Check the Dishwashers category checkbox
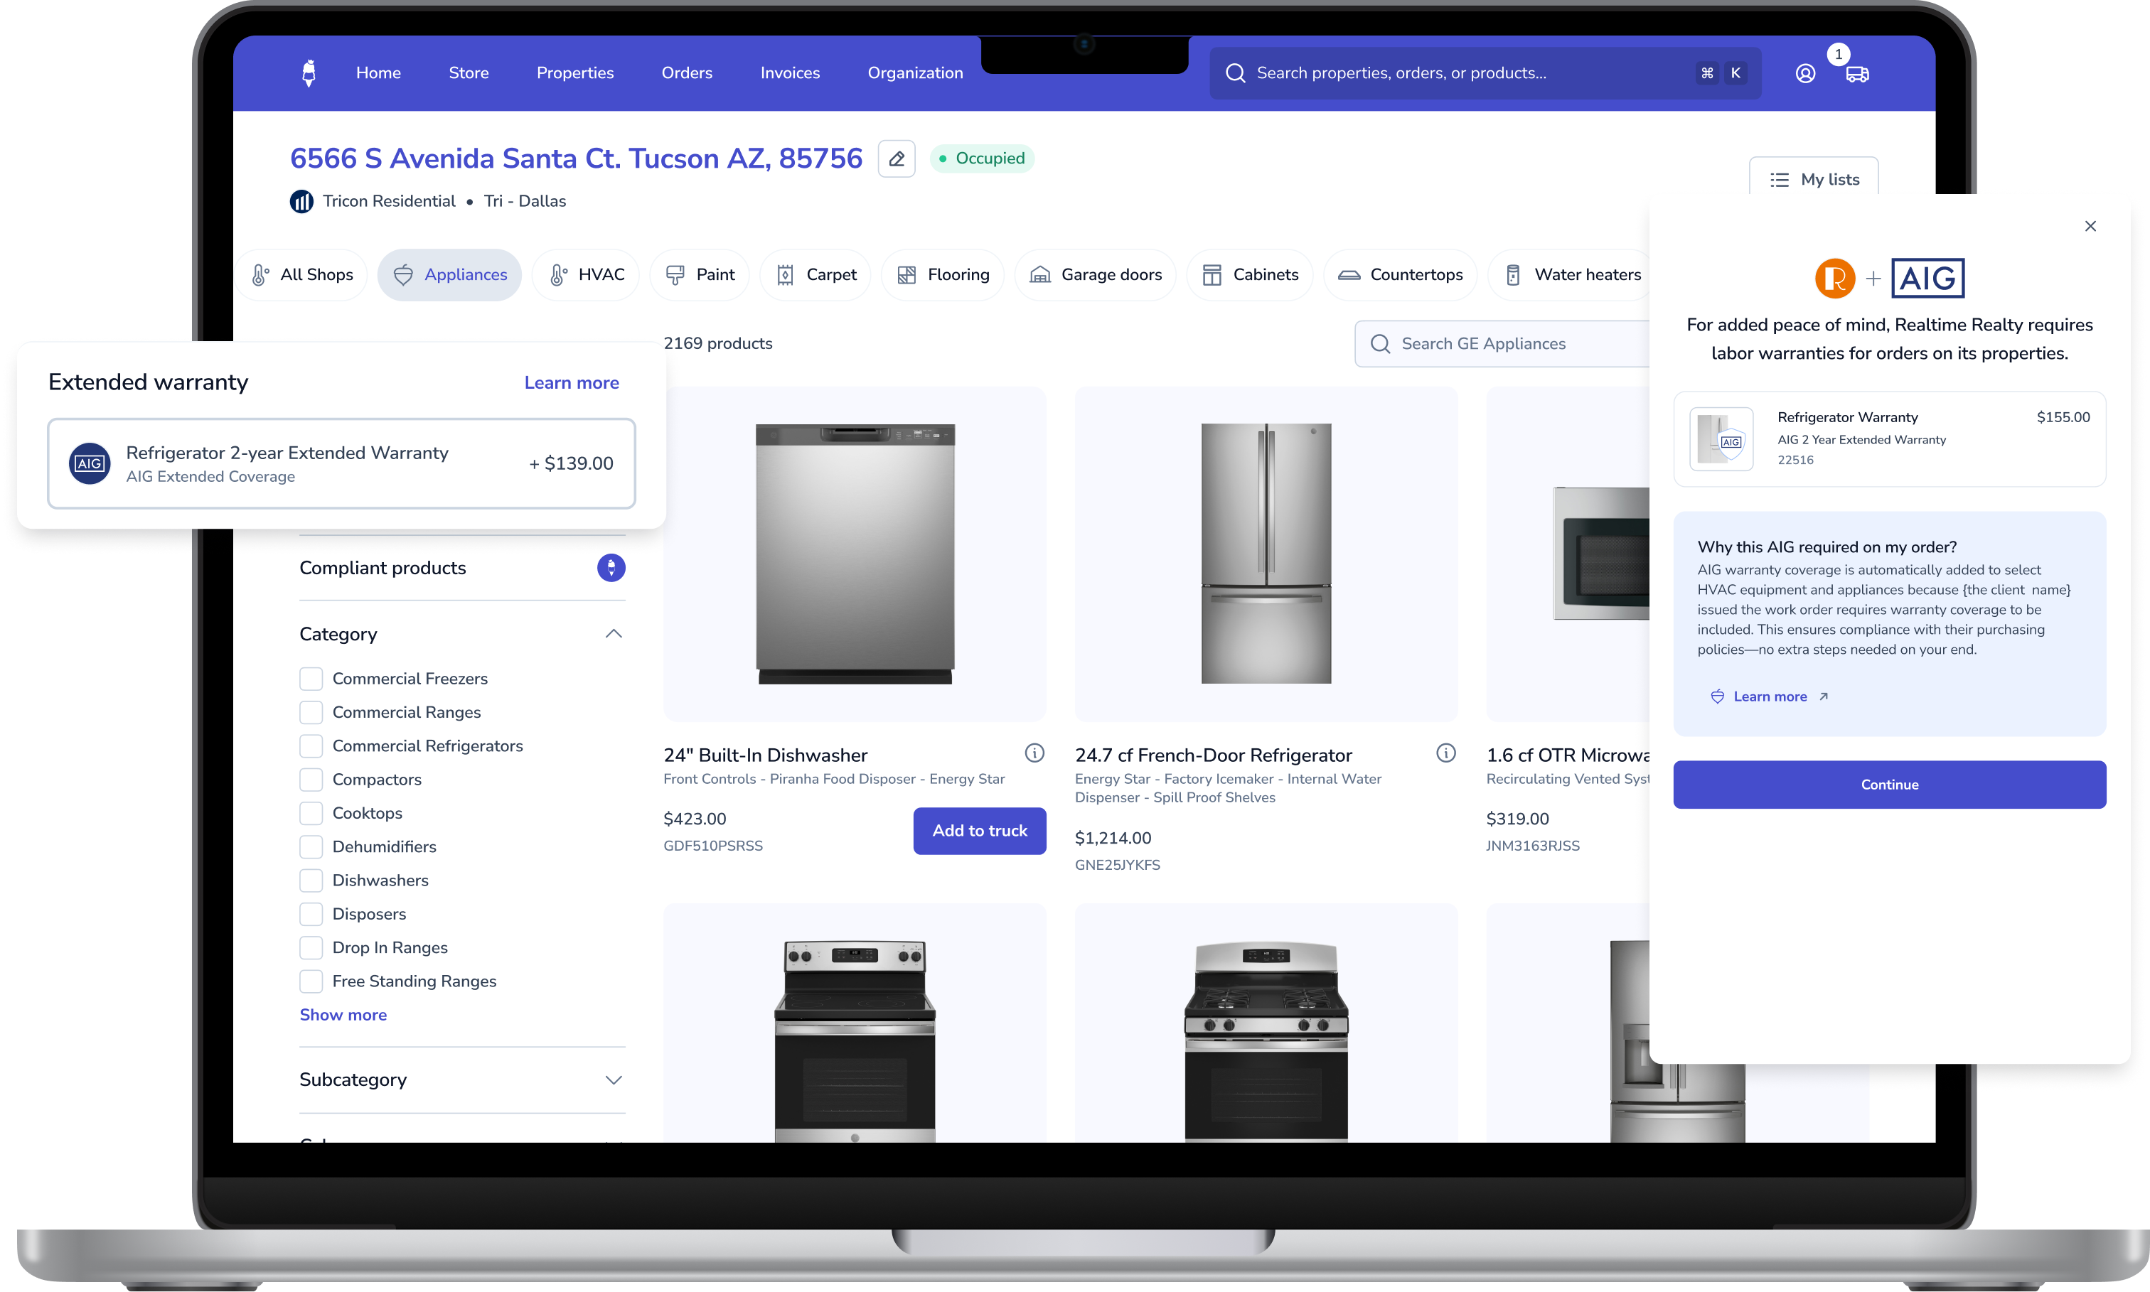 coord(311,881)
